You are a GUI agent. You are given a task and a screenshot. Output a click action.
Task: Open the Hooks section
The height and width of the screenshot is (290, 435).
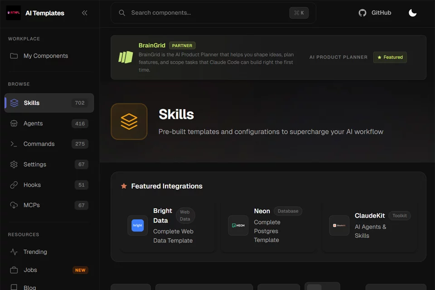pos(49,185)
